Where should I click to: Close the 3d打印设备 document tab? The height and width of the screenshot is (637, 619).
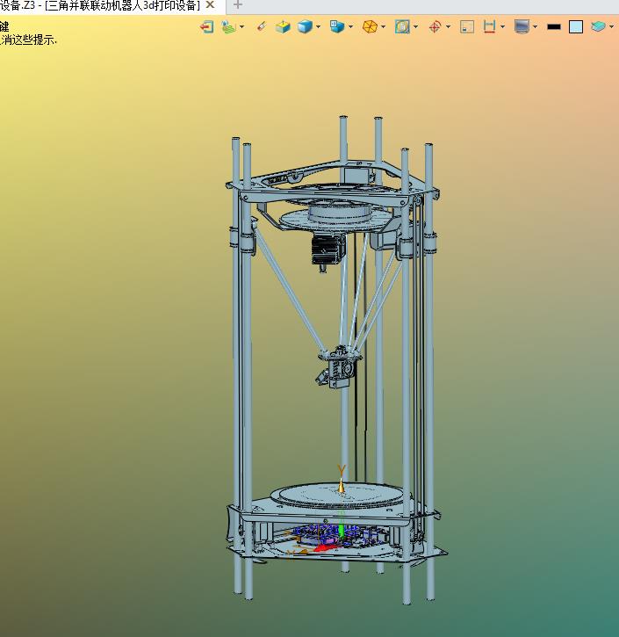tap(211, 5)
